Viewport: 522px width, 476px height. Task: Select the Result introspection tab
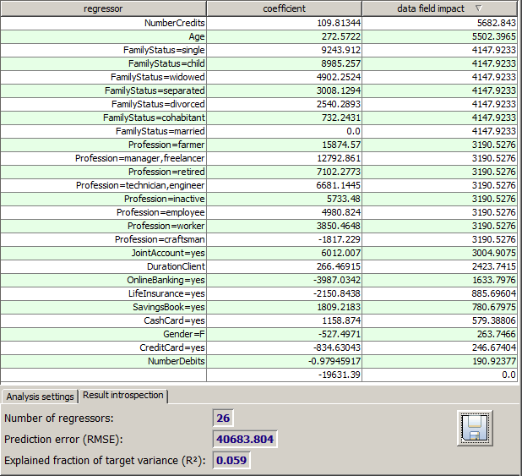pos(123,396)
